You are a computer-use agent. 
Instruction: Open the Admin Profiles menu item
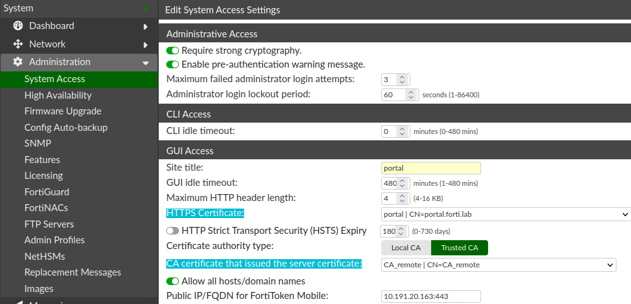pos(54,240)
